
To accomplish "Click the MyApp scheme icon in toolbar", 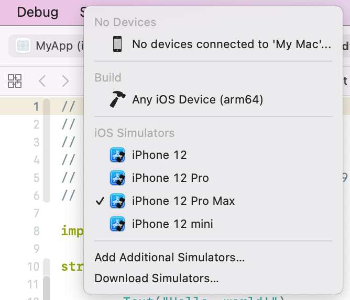I will pyautogui.click(x=23, y=45).
